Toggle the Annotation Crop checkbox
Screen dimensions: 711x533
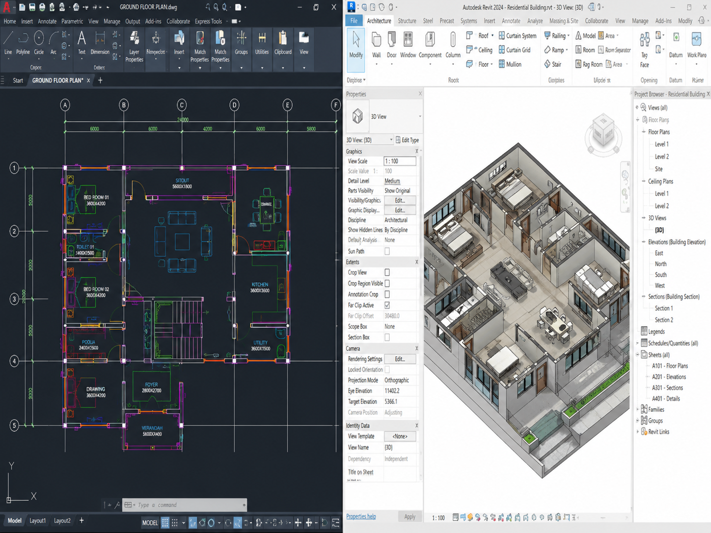(387, 294)
